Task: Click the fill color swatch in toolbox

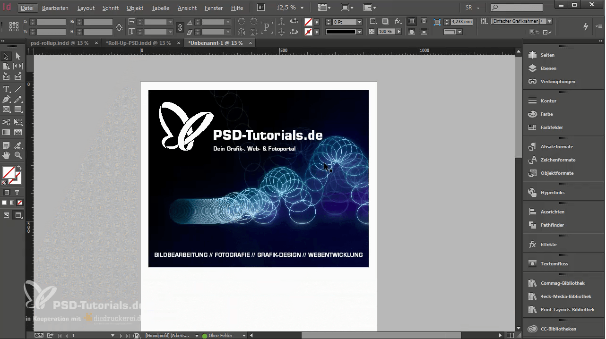Action: (9, 172)
